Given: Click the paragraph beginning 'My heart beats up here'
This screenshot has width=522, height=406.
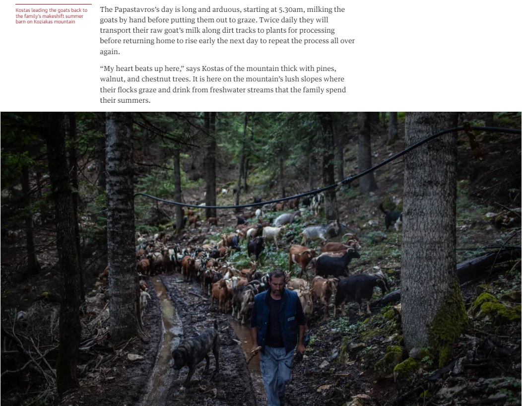Looking at the screenshot, I should click(223, 84).
